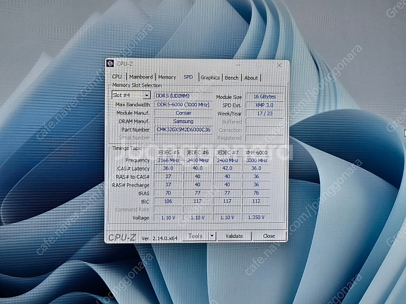Minimize the CPU-Z window
The image size is (406, 304).
click(x=238, y=65)
